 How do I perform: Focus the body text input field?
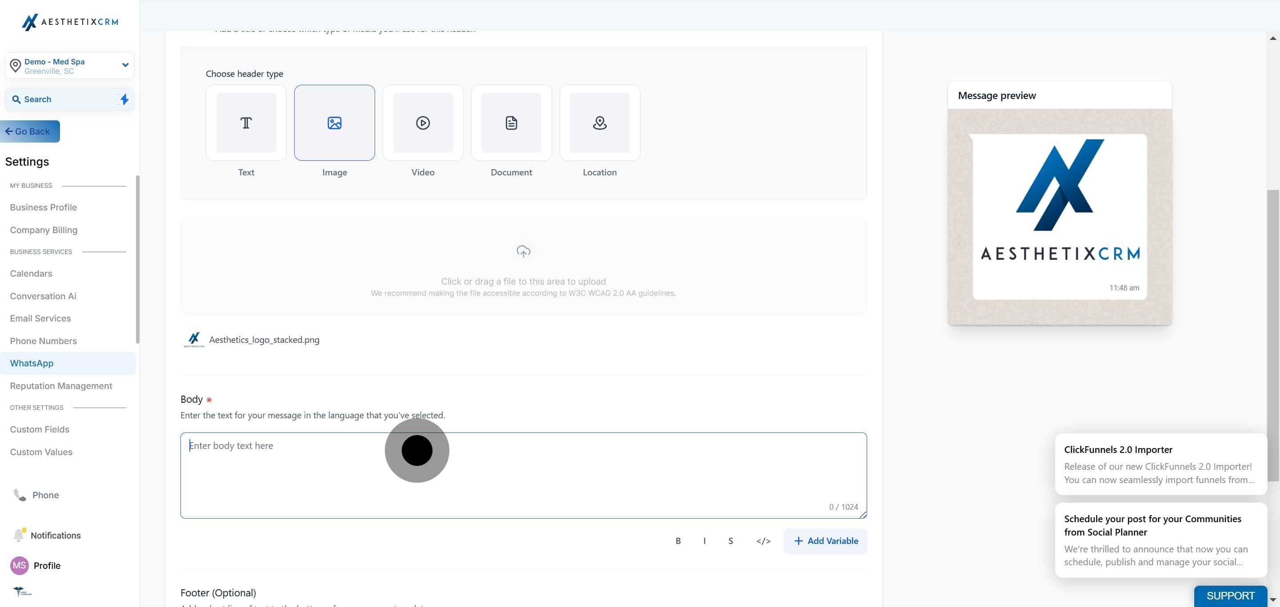coord(523,476)
